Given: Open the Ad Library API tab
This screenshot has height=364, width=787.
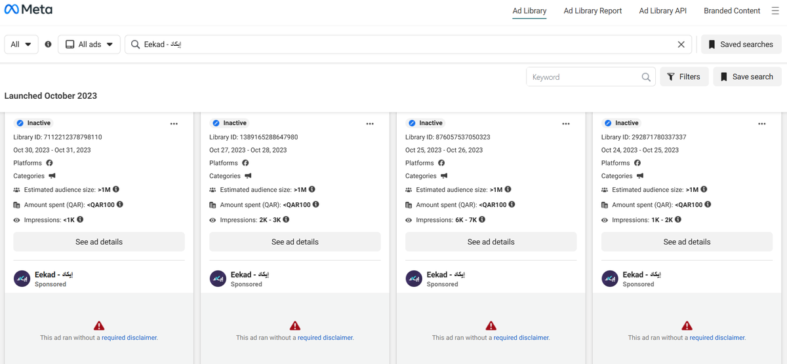Looking at the screenshot, I should coord(663,10).
